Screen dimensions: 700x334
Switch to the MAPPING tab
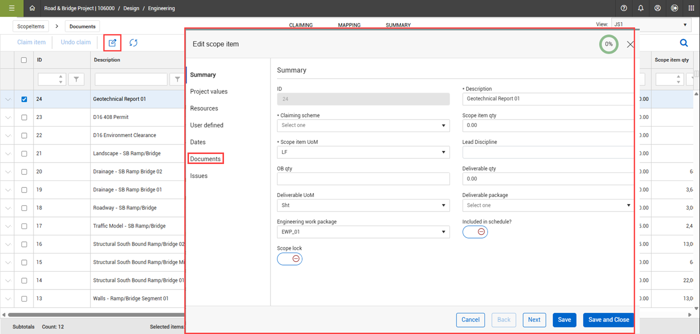tap(349, 25)
